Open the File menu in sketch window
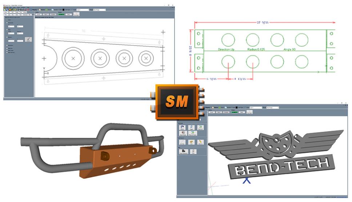The width and height of the screenshot is (352, 202). (x=7, y=7)
